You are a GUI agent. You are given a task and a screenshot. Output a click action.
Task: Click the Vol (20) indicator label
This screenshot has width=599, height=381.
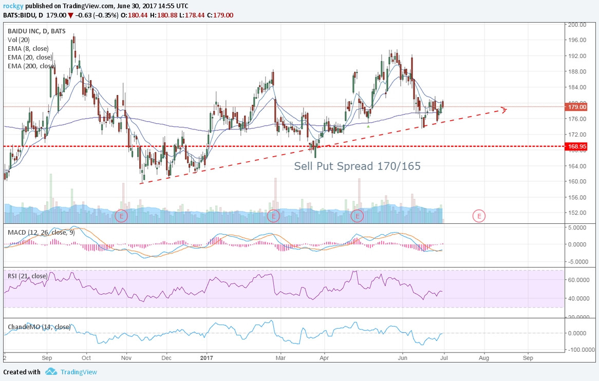click(x=18, y=40)
